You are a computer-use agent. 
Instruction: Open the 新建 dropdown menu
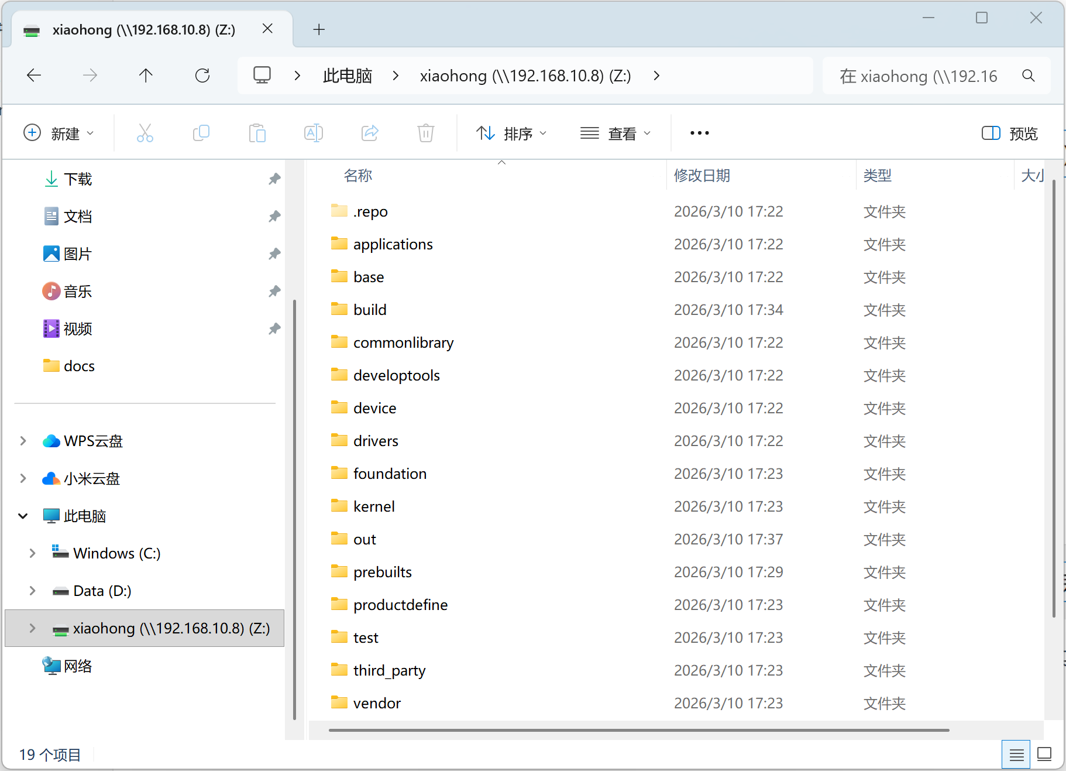point(59,133)
